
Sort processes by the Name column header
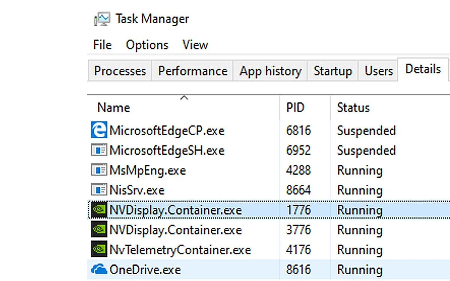[x=183, y=108]
